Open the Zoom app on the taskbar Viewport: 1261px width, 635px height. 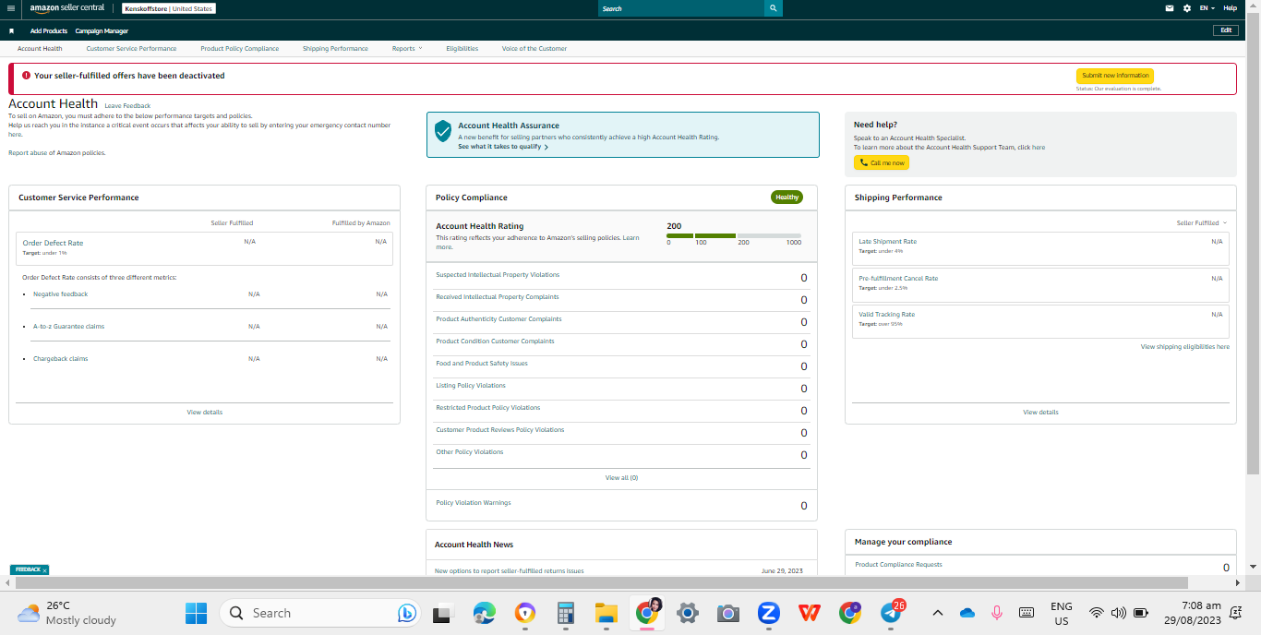769,613
